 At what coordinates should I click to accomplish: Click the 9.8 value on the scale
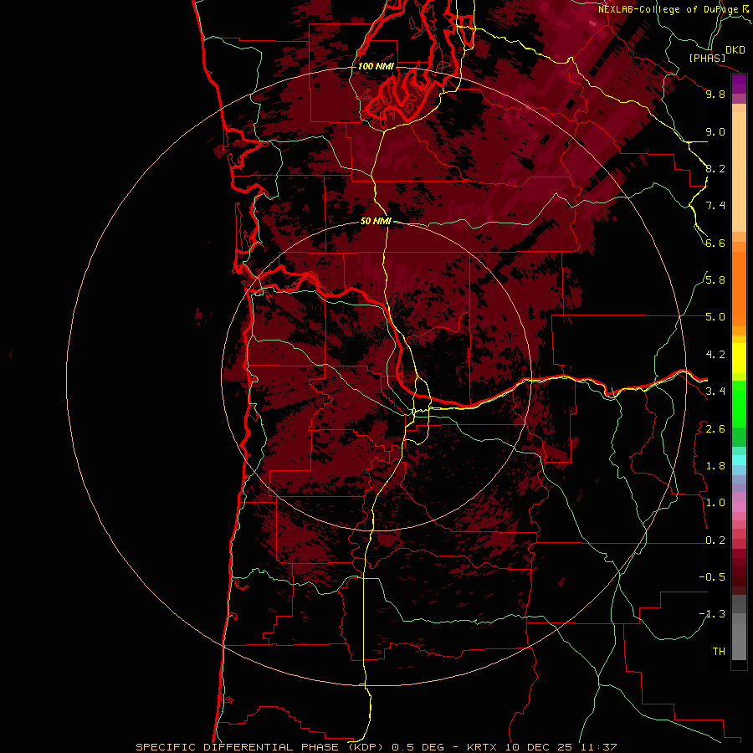click(x=715, y=94)
